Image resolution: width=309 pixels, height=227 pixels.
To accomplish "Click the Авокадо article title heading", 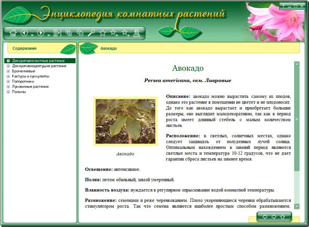I will tap(188, 68).
